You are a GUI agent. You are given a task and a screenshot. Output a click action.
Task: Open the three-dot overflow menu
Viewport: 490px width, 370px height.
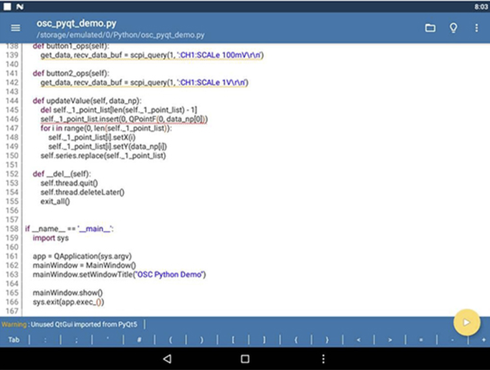tap(476, 28)
